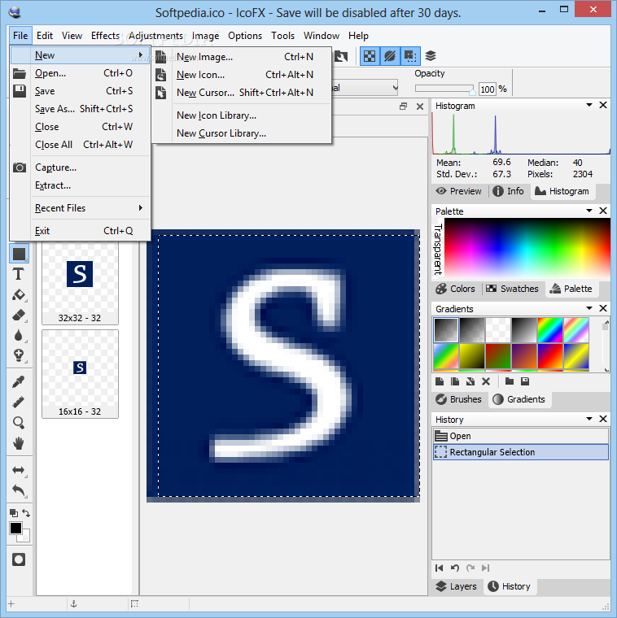This screenshot has width=617, height=618.
Task: Select the Zoom magnifier tool
Action: click(x=19, y=423)
